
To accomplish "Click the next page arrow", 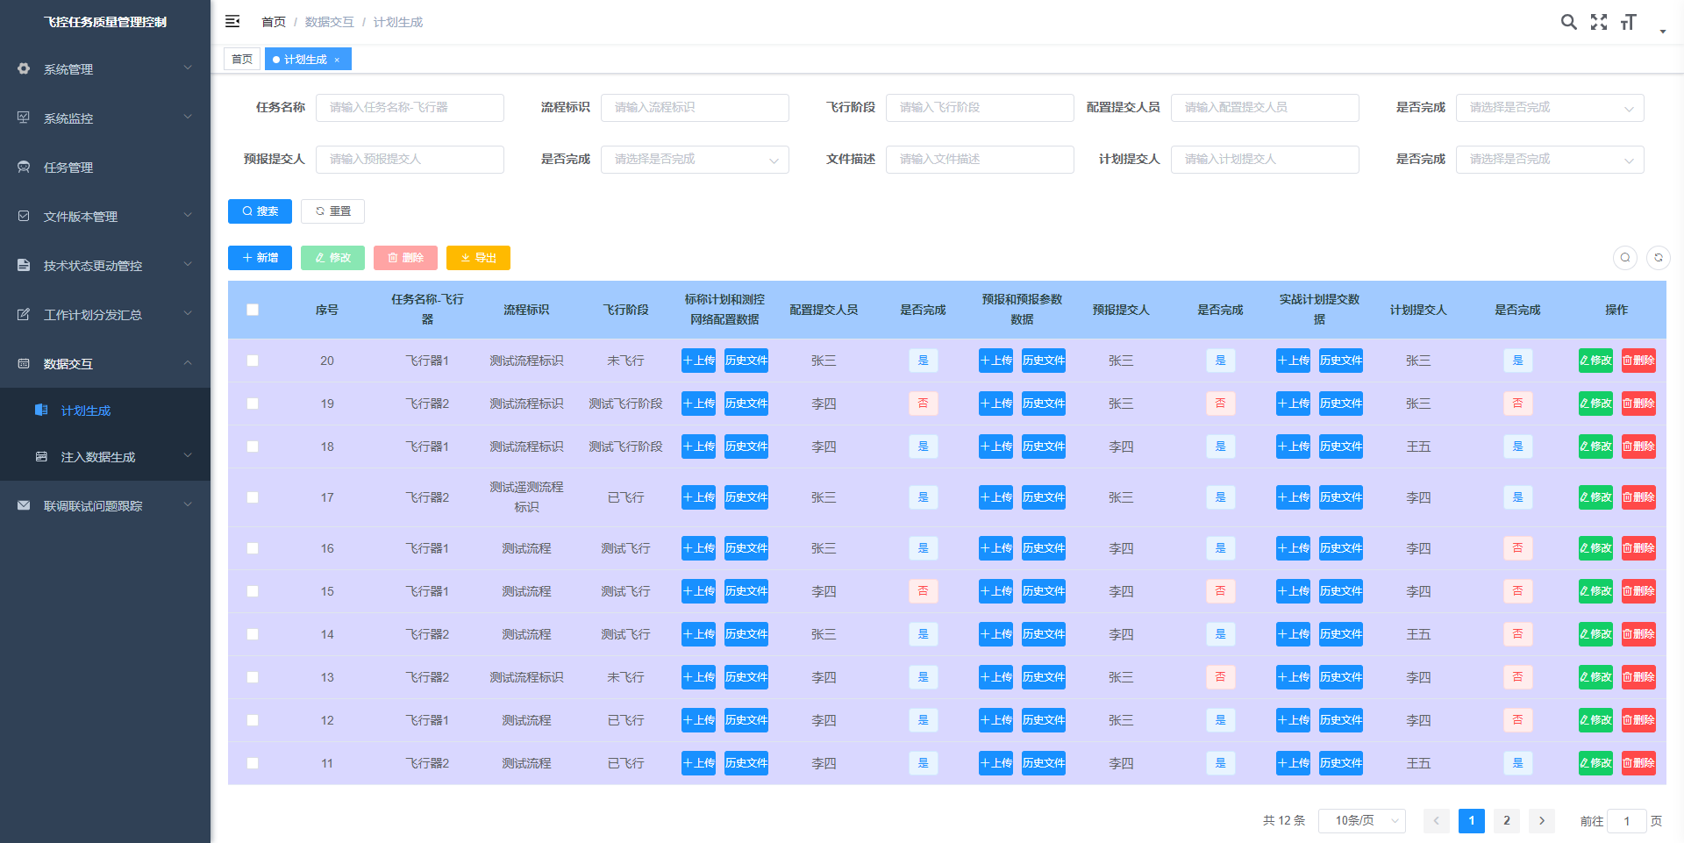I will pyautogui.click(x=1542, y=821).
